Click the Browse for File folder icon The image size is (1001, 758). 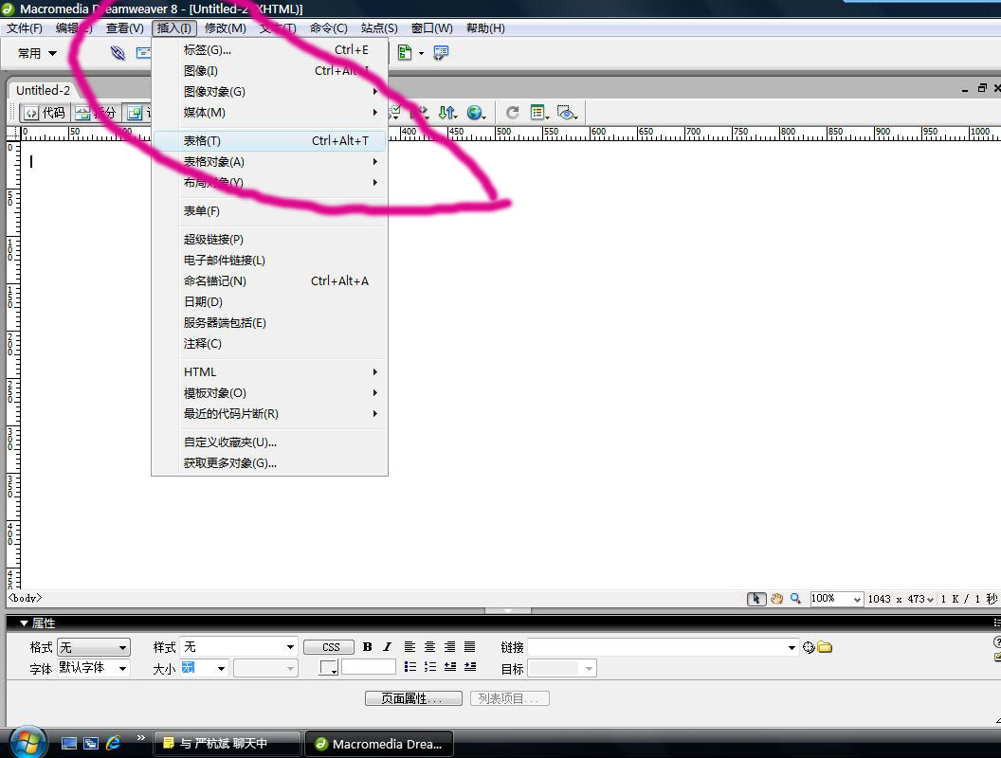(x=825, y=647)
